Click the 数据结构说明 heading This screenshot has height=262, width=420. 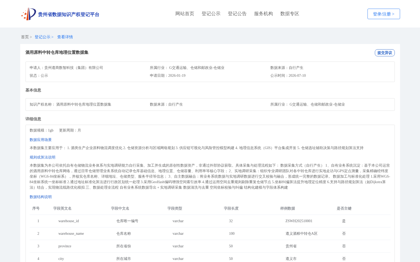point(41,197)
